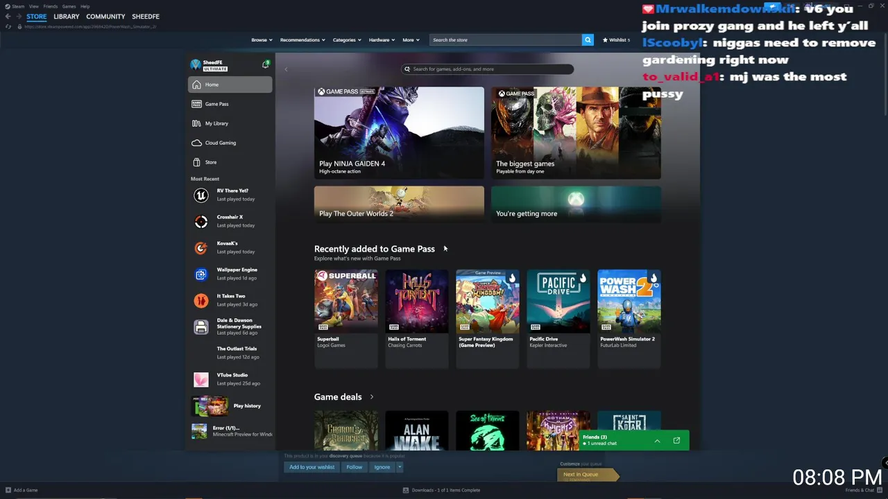Open the Friends menu in Steam
The height and width of the screenshot is (499, 888).
(x=51, y=6)
